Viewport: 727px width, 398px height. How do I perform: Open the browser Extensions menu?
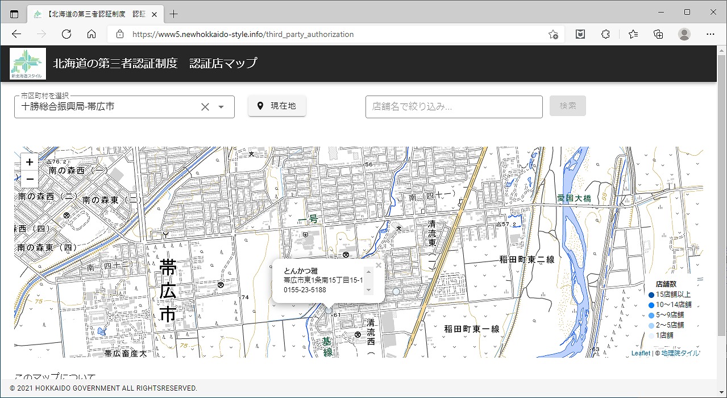(605, 34)
